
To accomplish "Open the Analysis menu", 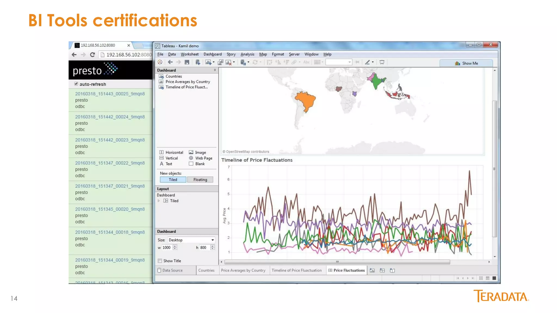I will 247,54.
